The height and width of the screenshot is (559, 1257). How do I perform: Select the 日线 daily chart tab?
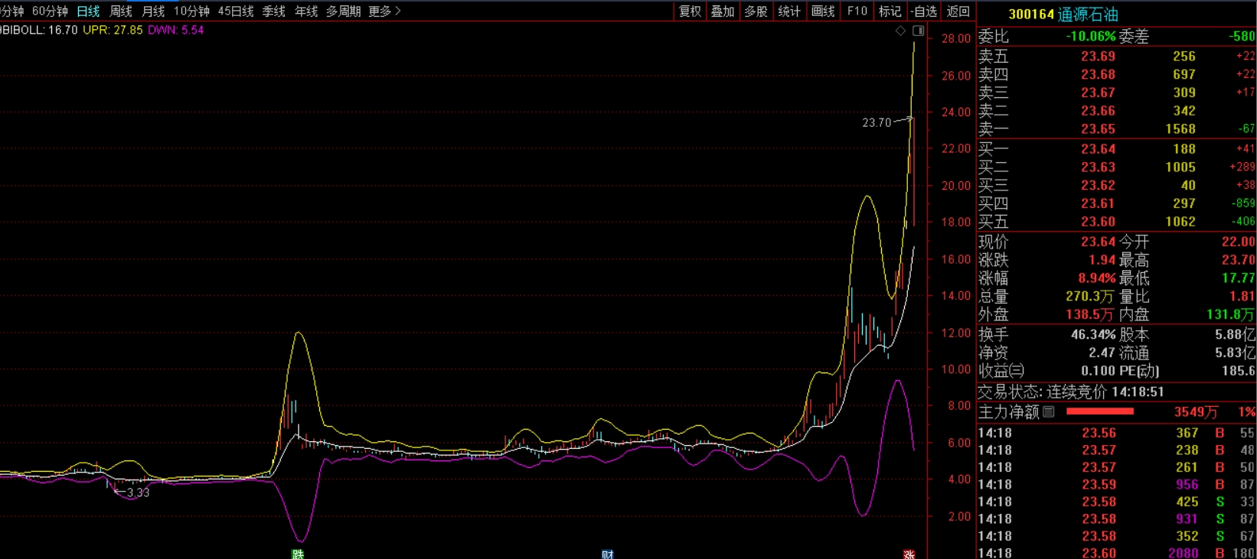point(88,11)
